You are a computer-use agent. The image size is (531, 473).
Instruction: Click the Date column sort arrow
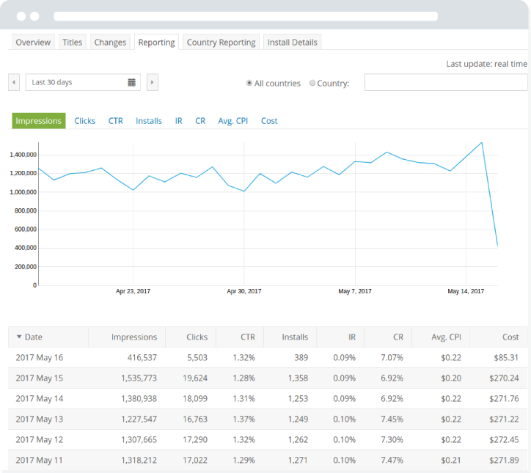tap(19, 337)
